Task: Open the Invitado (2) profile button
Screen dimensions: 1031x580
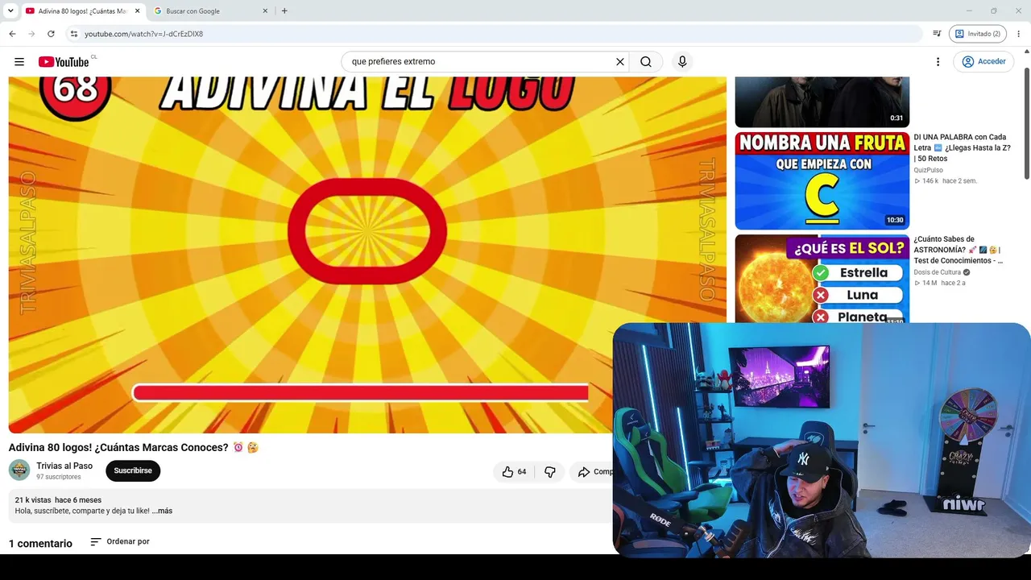Action: pos(978,34)
